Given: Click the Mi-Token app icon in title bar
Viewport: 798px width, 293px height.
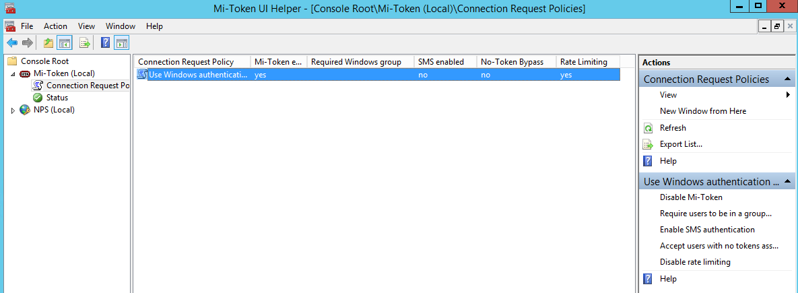Looking at the screenshot, I should (x=9, y=8).
